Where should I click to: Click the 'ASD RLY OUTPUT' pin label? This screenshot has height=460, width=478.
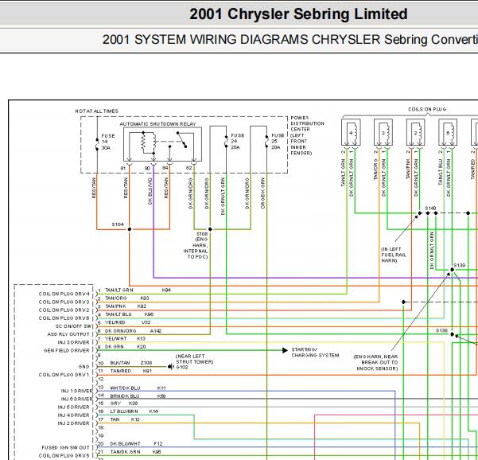[68, 334]
